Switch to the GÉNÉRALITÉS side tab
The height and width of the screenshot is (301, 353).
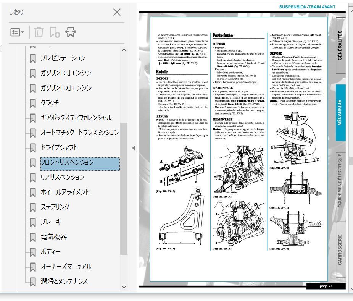(340, 45)
